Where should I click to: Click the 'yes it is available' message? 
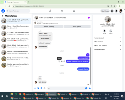(83, 58)
